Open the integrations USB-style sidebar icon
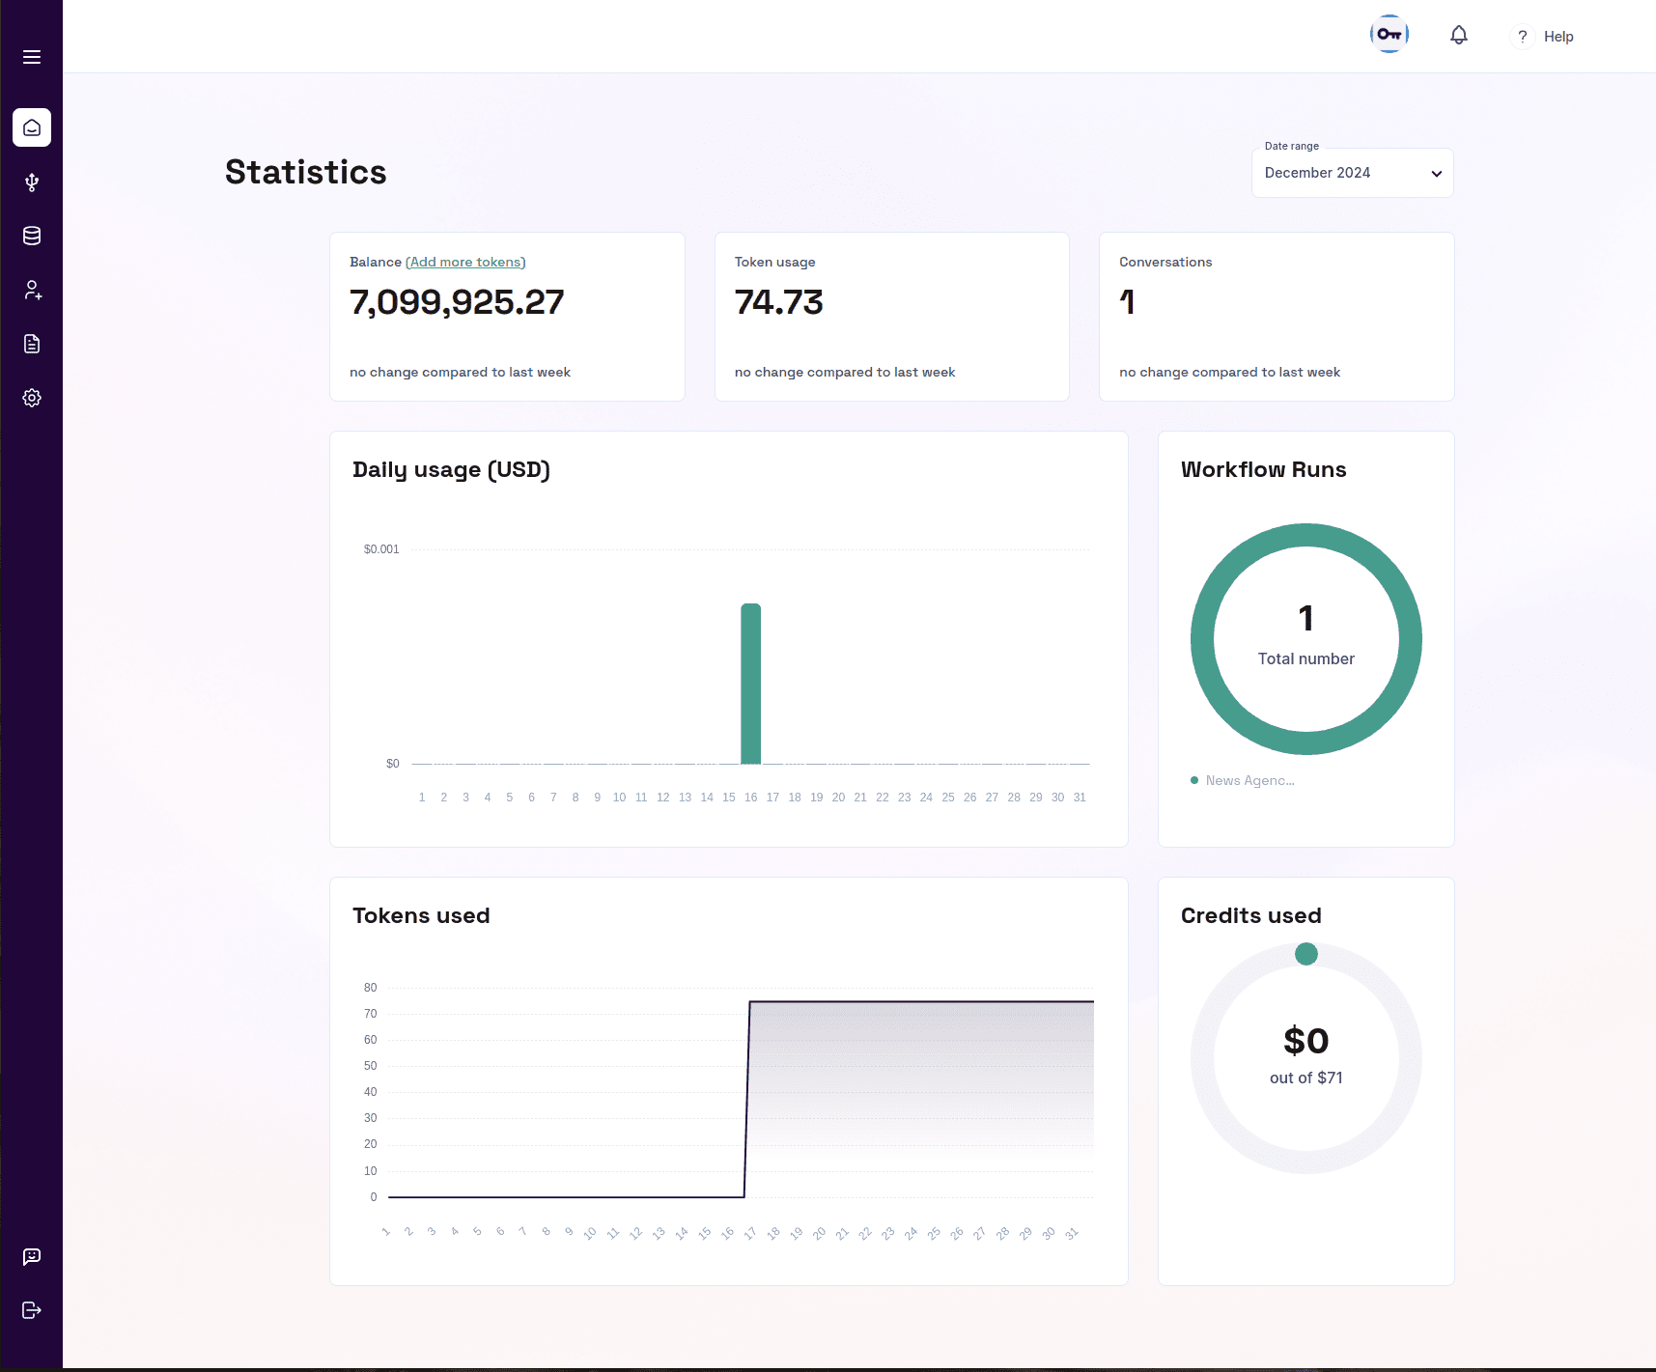 pyautogui.click(x=32, y=182)
